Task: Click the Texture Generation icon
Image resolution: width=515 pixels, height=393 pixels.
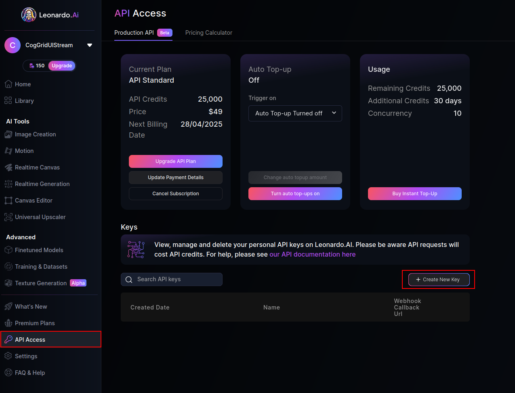Action: tap(8, 283)
